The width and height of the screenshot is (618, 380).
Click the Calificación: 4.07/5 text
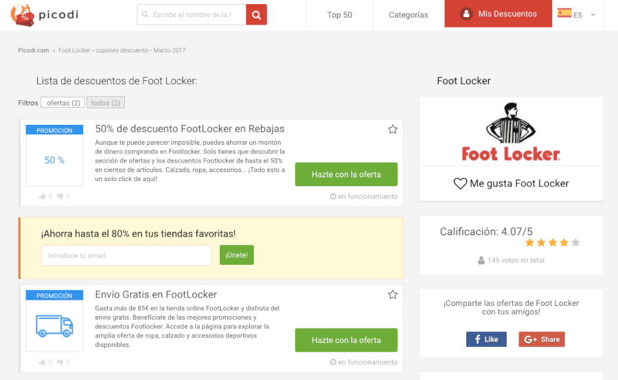coord(486,232)
